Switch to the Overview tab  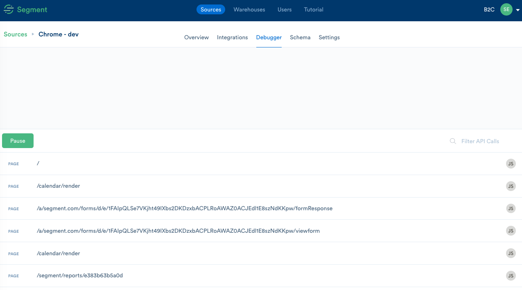tap(197, 37)
